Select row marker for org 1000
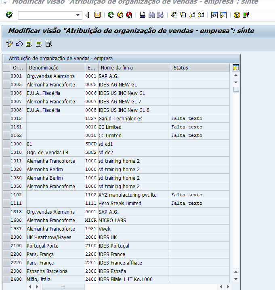Viewport: 275px width, 290px height. pyautogui.click(x=6, y=144)
